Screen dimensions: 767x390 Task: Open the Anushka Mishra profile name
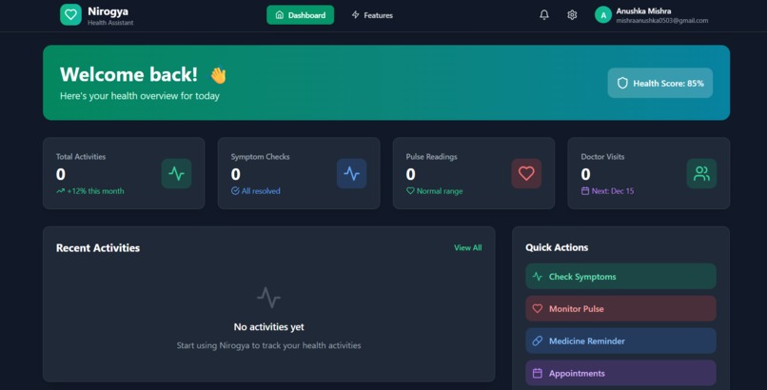(x=643, y=10)
